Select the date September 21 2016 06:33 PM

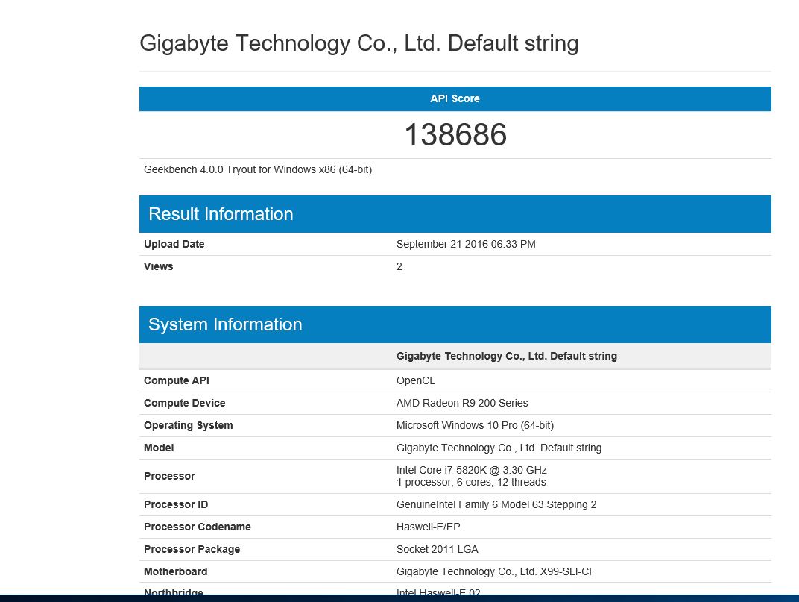pos(466,244)
